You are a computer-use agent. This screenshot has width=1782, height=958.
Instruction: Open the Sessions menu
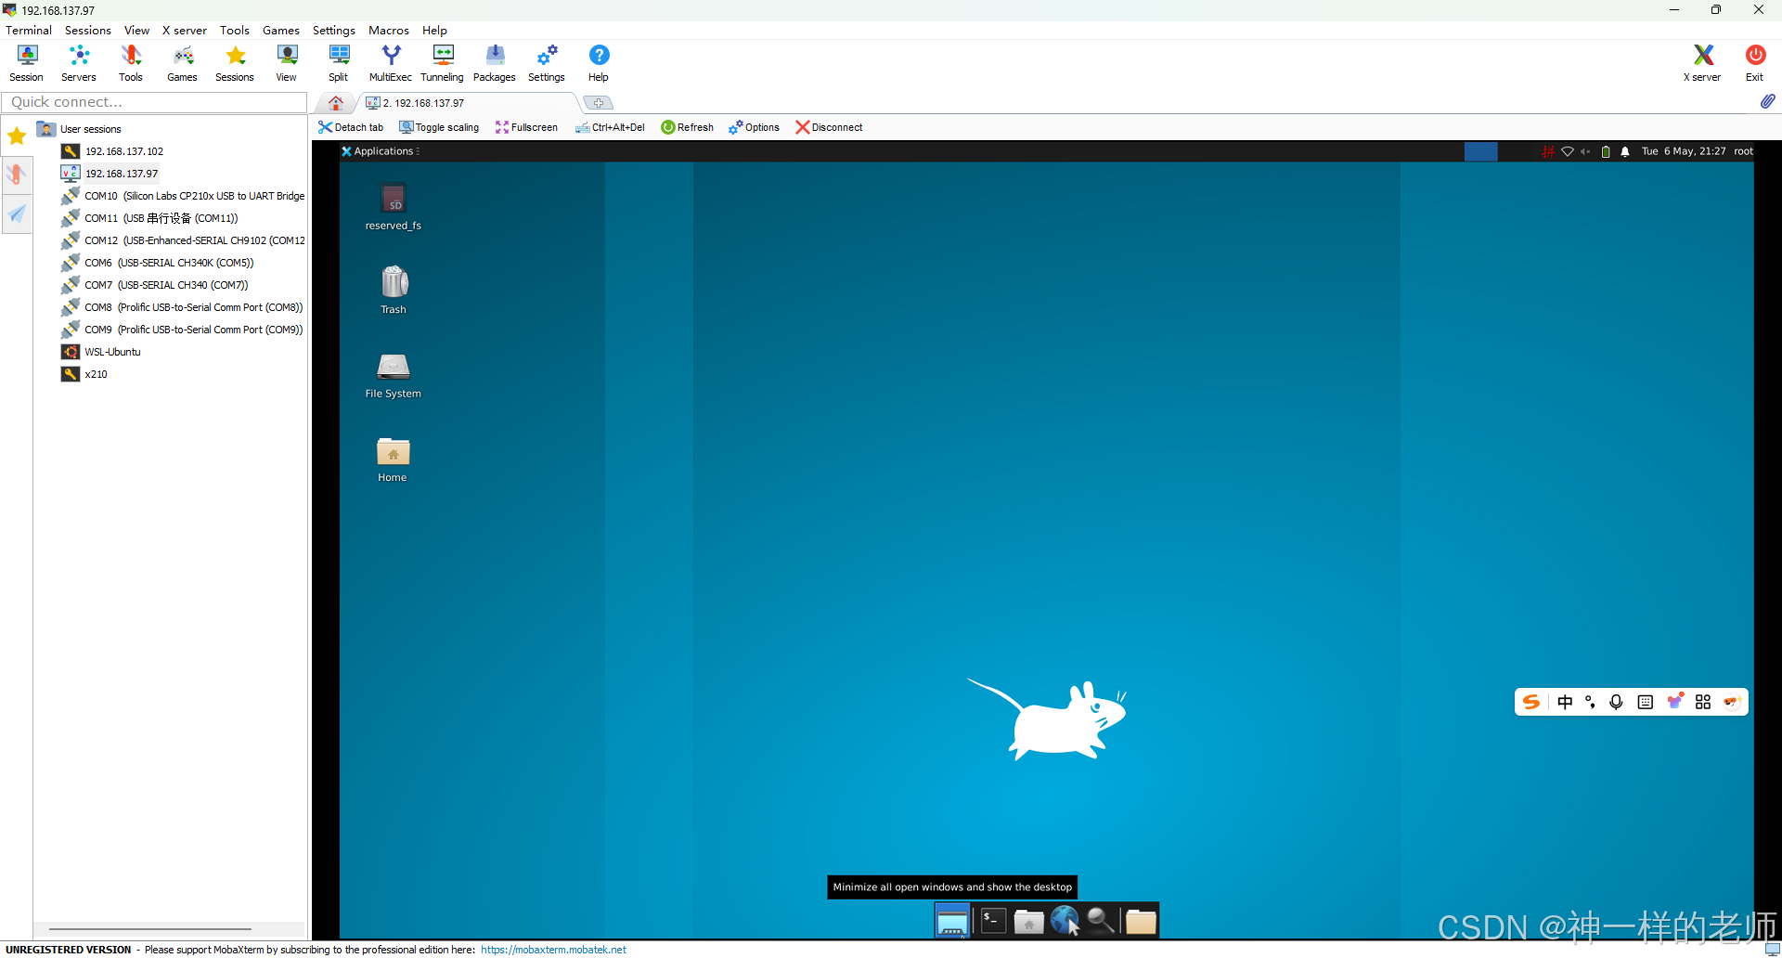pyautogui.click(x=88, y=30)
